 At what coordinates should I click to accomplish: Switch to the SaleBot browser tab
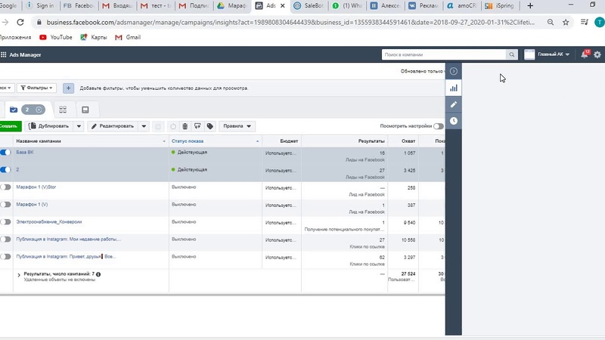pyautogui.click(x=309, y=6)
